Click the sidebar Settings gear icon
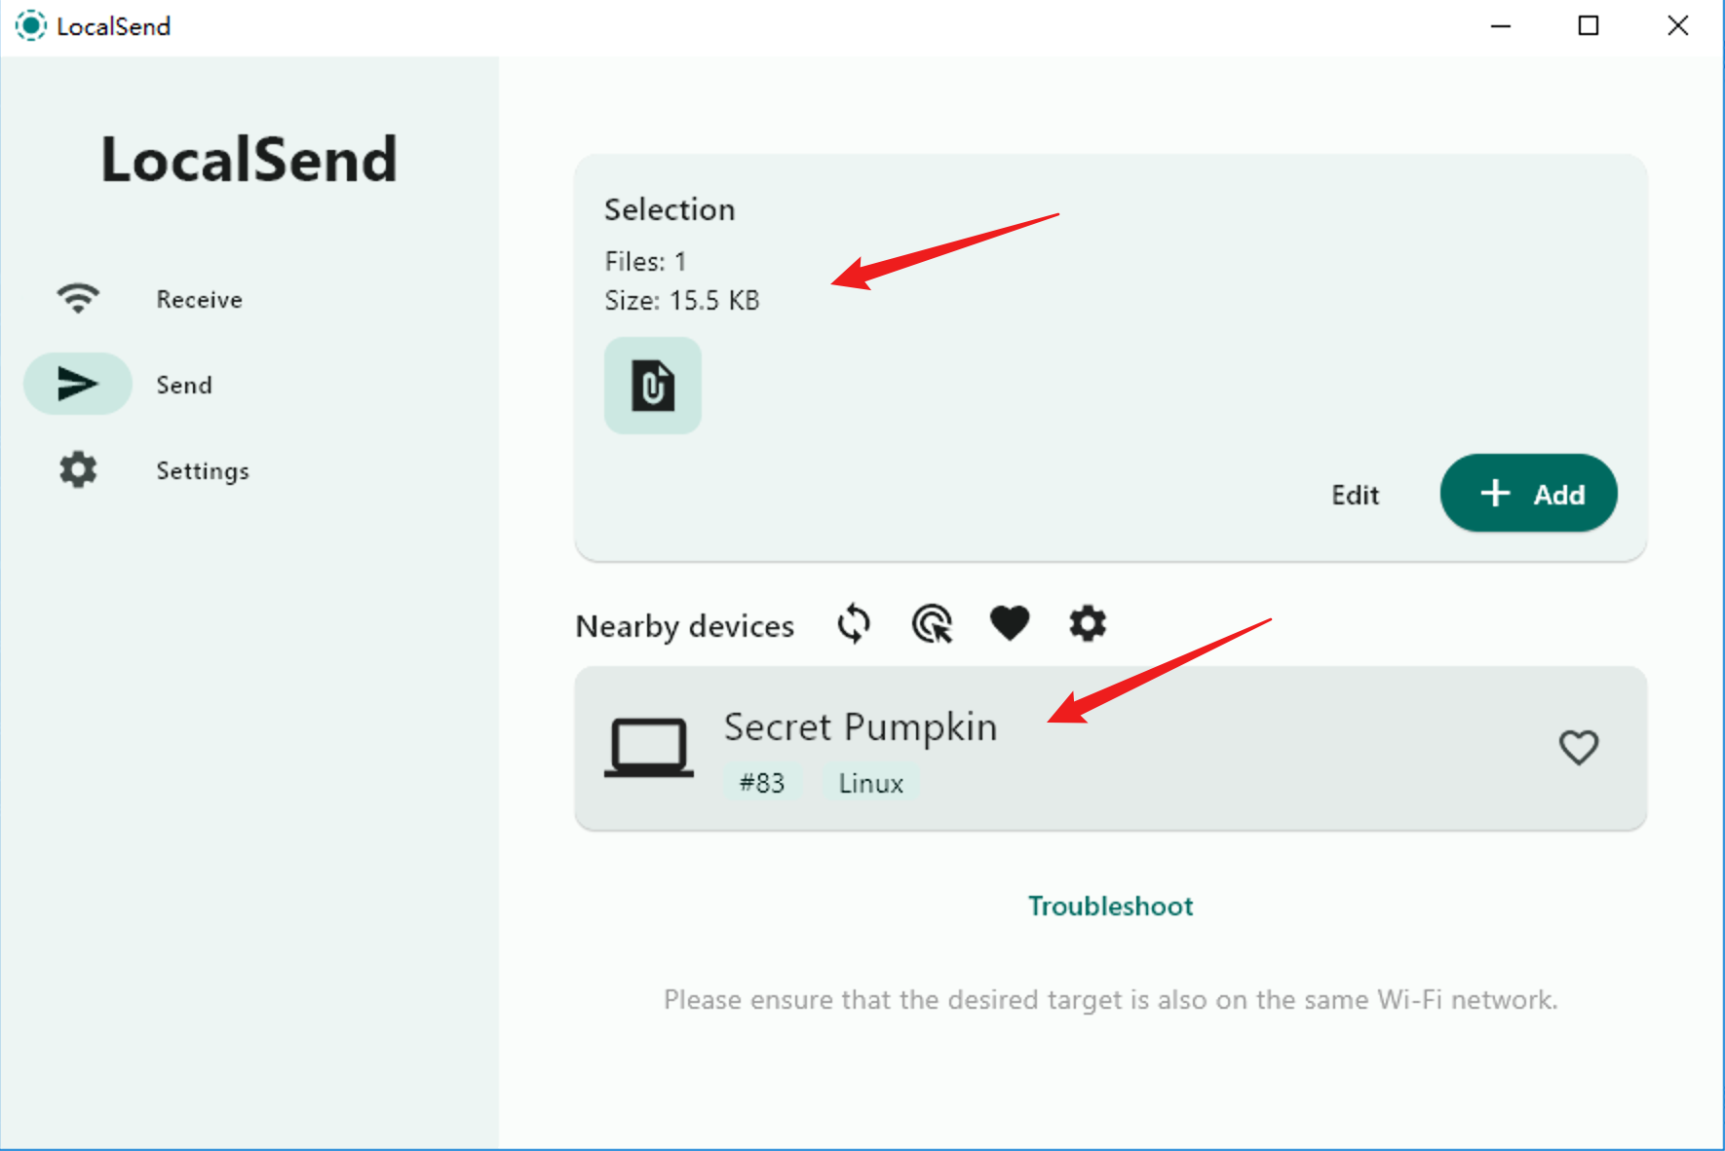 [78, 469]
